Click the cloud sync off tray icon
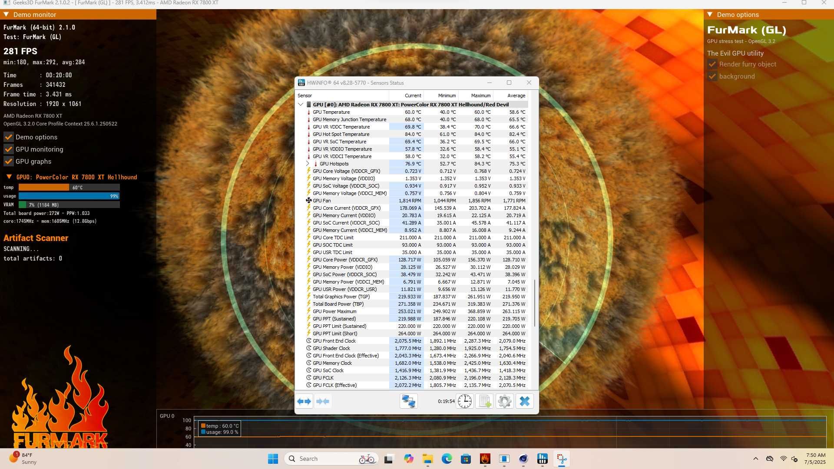 coord(770,459)
